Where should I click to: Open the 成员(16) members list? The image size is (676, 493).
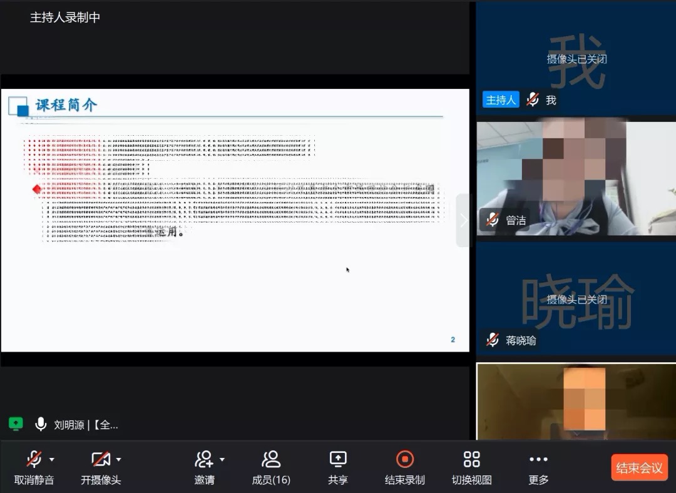tap(271, 467)
